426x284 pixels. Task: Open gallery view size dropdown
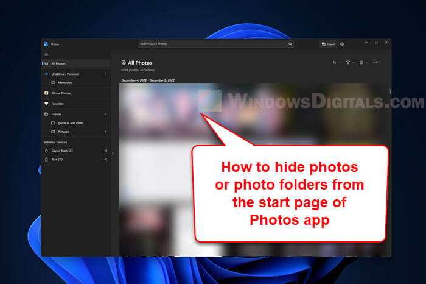pyautogui.click(x=363, y=63)
